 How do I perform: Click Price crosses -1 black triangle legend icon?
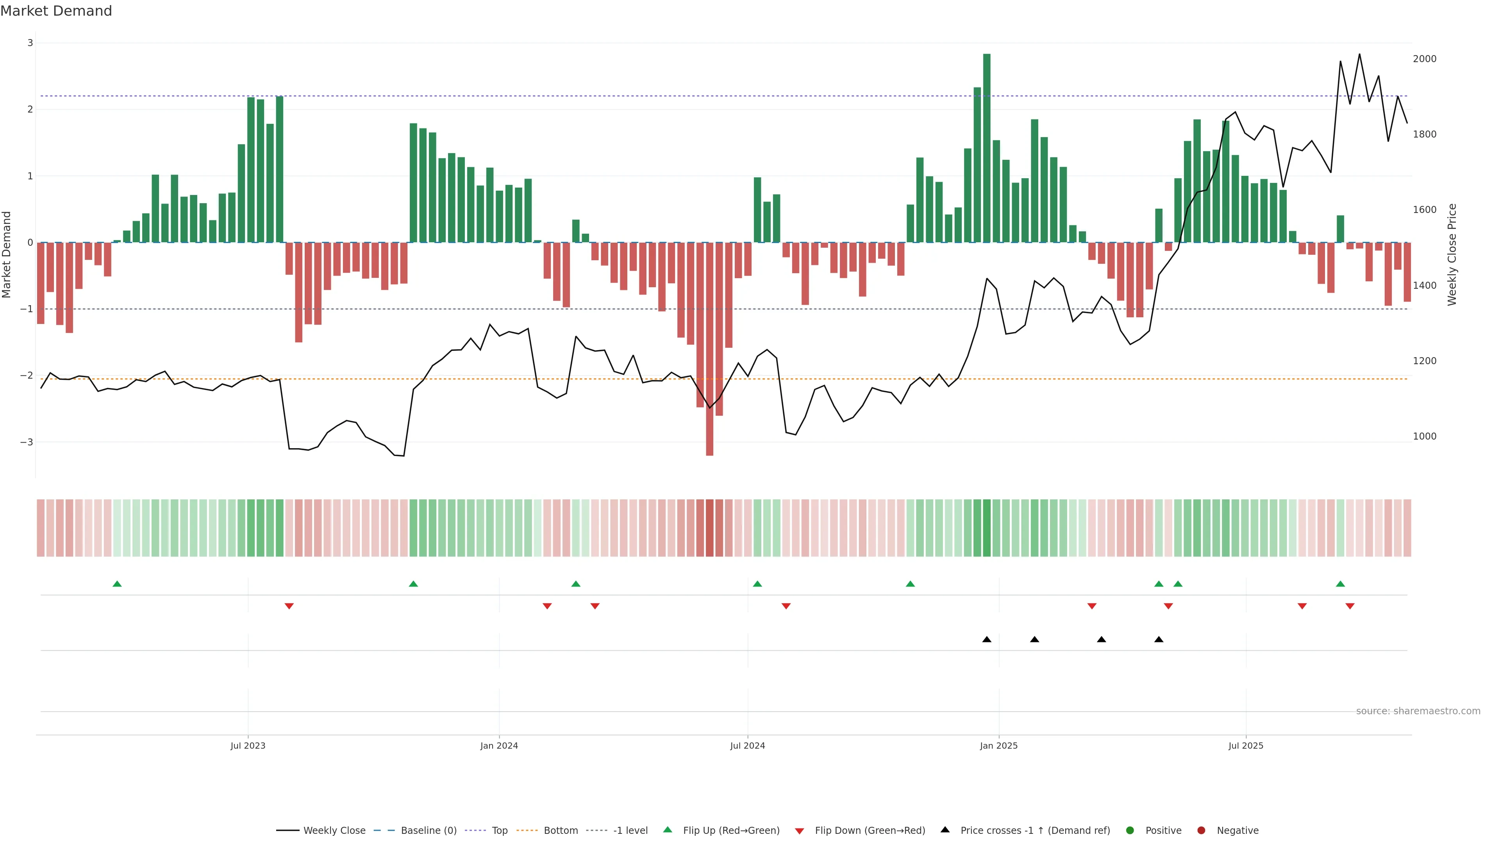point(945,830)
